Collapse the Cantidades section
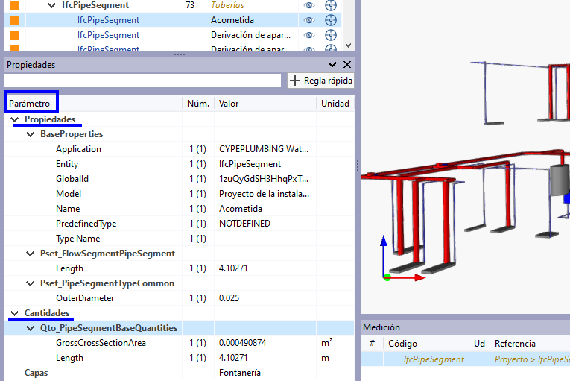Viewport: 570px width, 381px height. click(15, 313)
